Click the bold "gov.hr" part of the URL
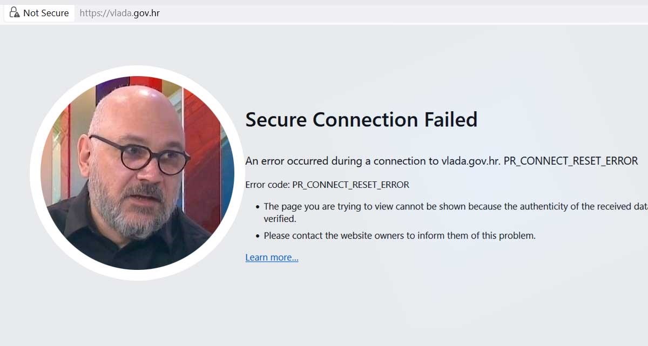648x346 pixels. click(146, 13)
